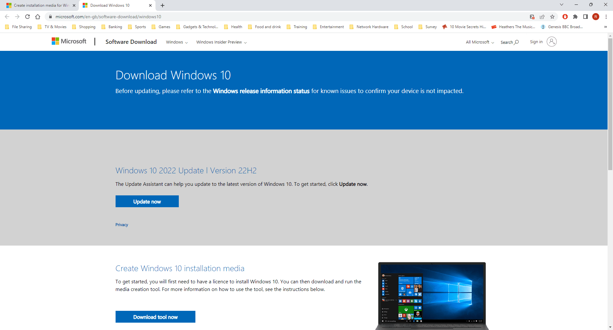Close the Download Windows 10 tab
Viewport: 613px width, 330px height.
(150, 5)
